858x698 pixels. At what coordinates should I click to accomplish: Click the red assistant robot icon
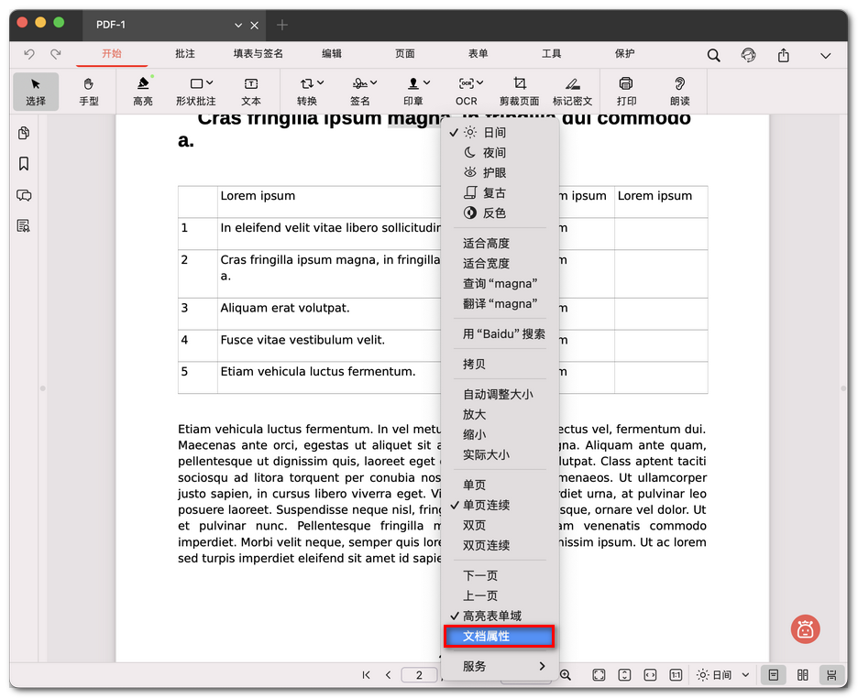pos(805,628)
